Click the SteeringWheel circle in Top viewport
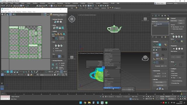 point(72,19)
